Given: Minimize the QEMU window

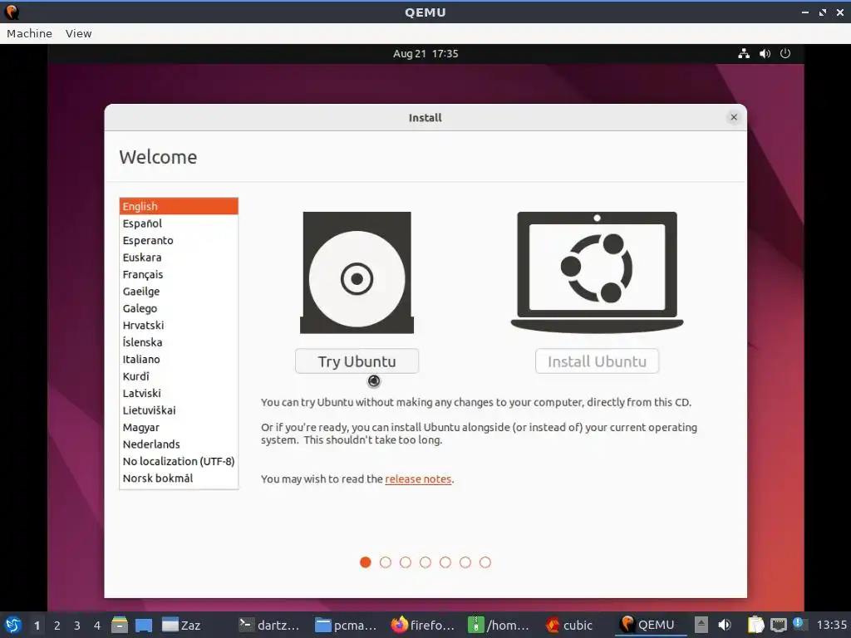Looking at the screenshot, I should click(x=804, y=12).
